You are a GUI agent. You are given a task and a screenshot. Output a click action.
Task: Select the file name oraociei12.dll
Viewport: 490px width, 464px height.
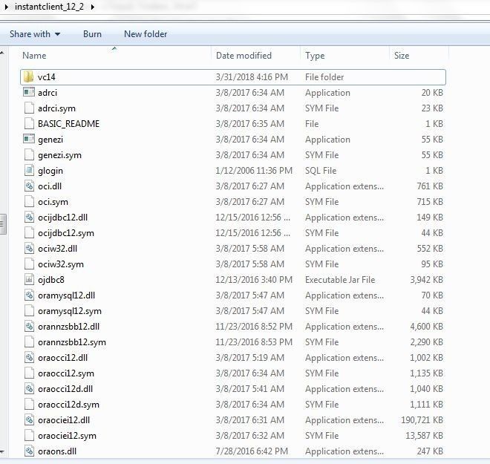tap(64, 420)
